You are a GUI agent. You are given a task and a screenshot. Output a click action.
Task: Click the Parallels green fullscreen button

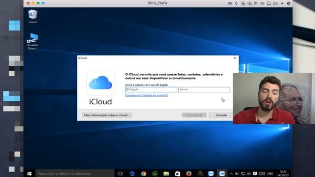point(38,3)
